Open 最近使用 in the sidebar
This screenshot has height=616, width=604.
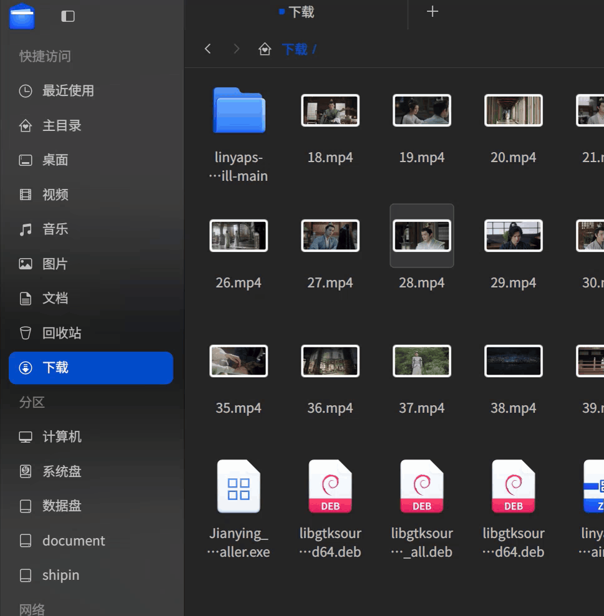pos(67,91)
